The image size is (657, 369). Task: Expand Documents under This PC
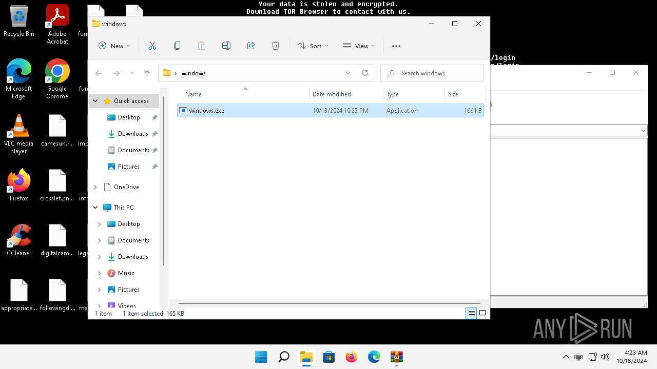(x=100, y=240)
